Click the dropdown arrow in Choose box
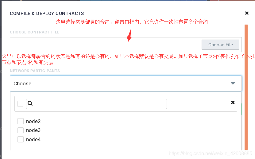 (233, 83)
